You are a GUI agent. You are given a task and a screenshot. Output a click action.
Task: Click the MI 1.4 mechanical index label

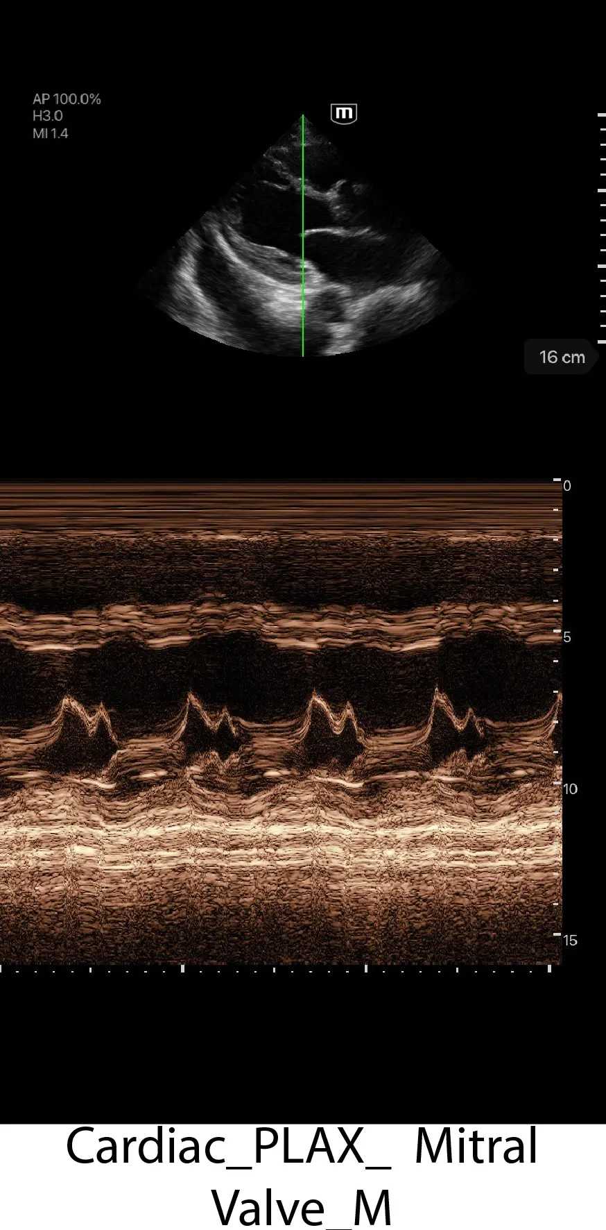click(x=50, y=133)
